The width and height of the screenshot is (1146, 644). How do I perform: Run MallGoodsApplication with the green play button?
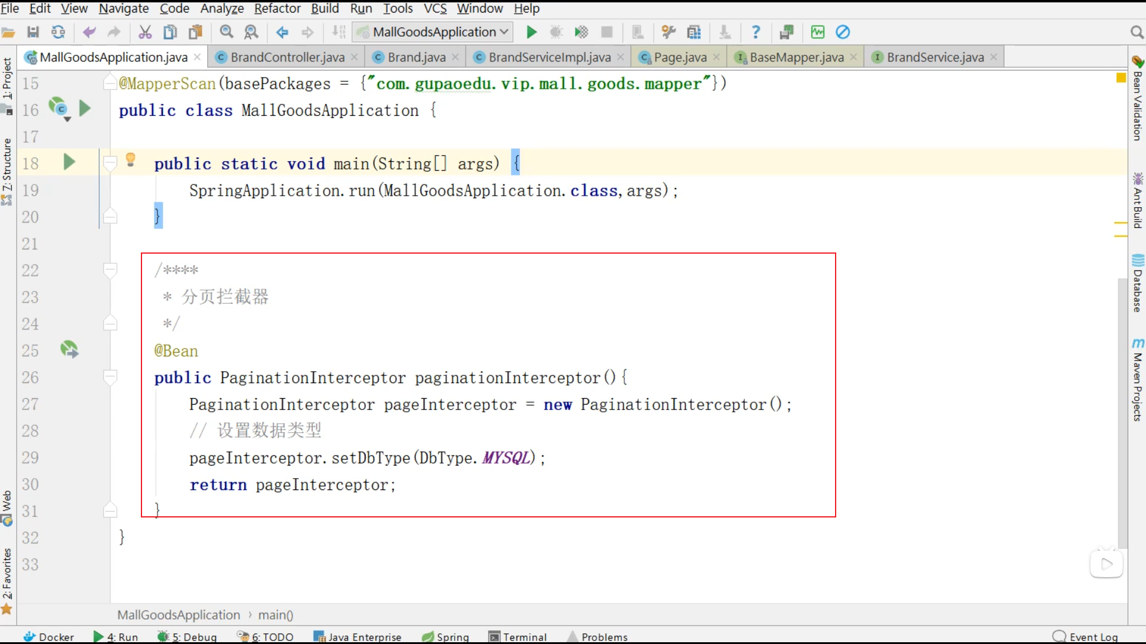[531, 32]
